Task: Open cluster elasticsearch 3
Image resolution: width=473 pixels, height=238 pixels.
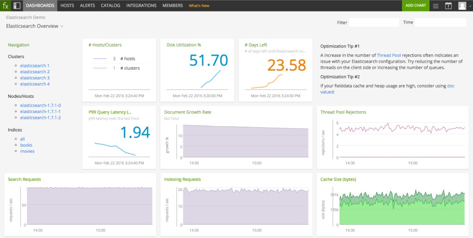Action: pos(35,78)
